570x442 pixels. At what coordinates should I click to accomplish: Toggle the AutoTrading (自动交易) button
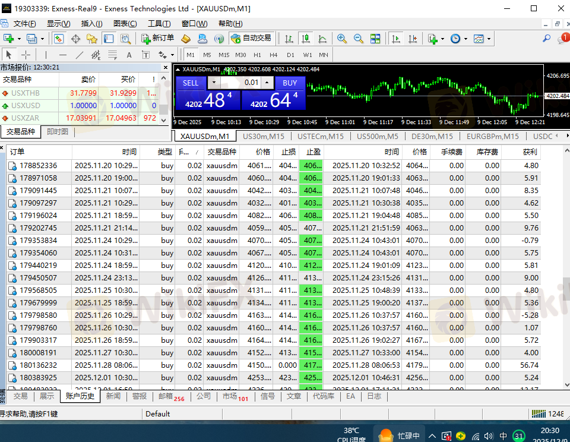pos(251,39)
